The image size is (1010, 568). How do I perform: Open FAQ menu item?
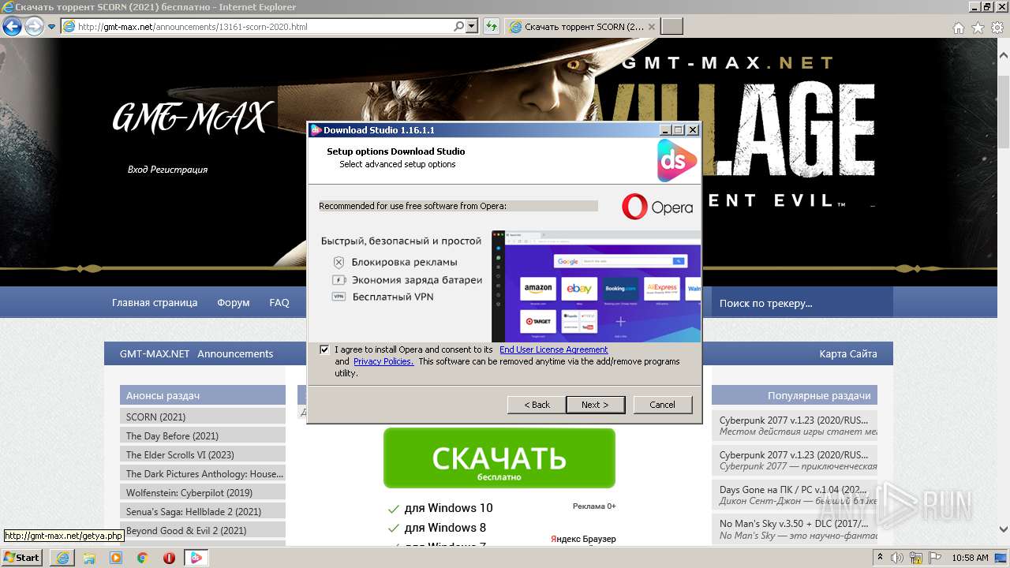click(279, 302)
